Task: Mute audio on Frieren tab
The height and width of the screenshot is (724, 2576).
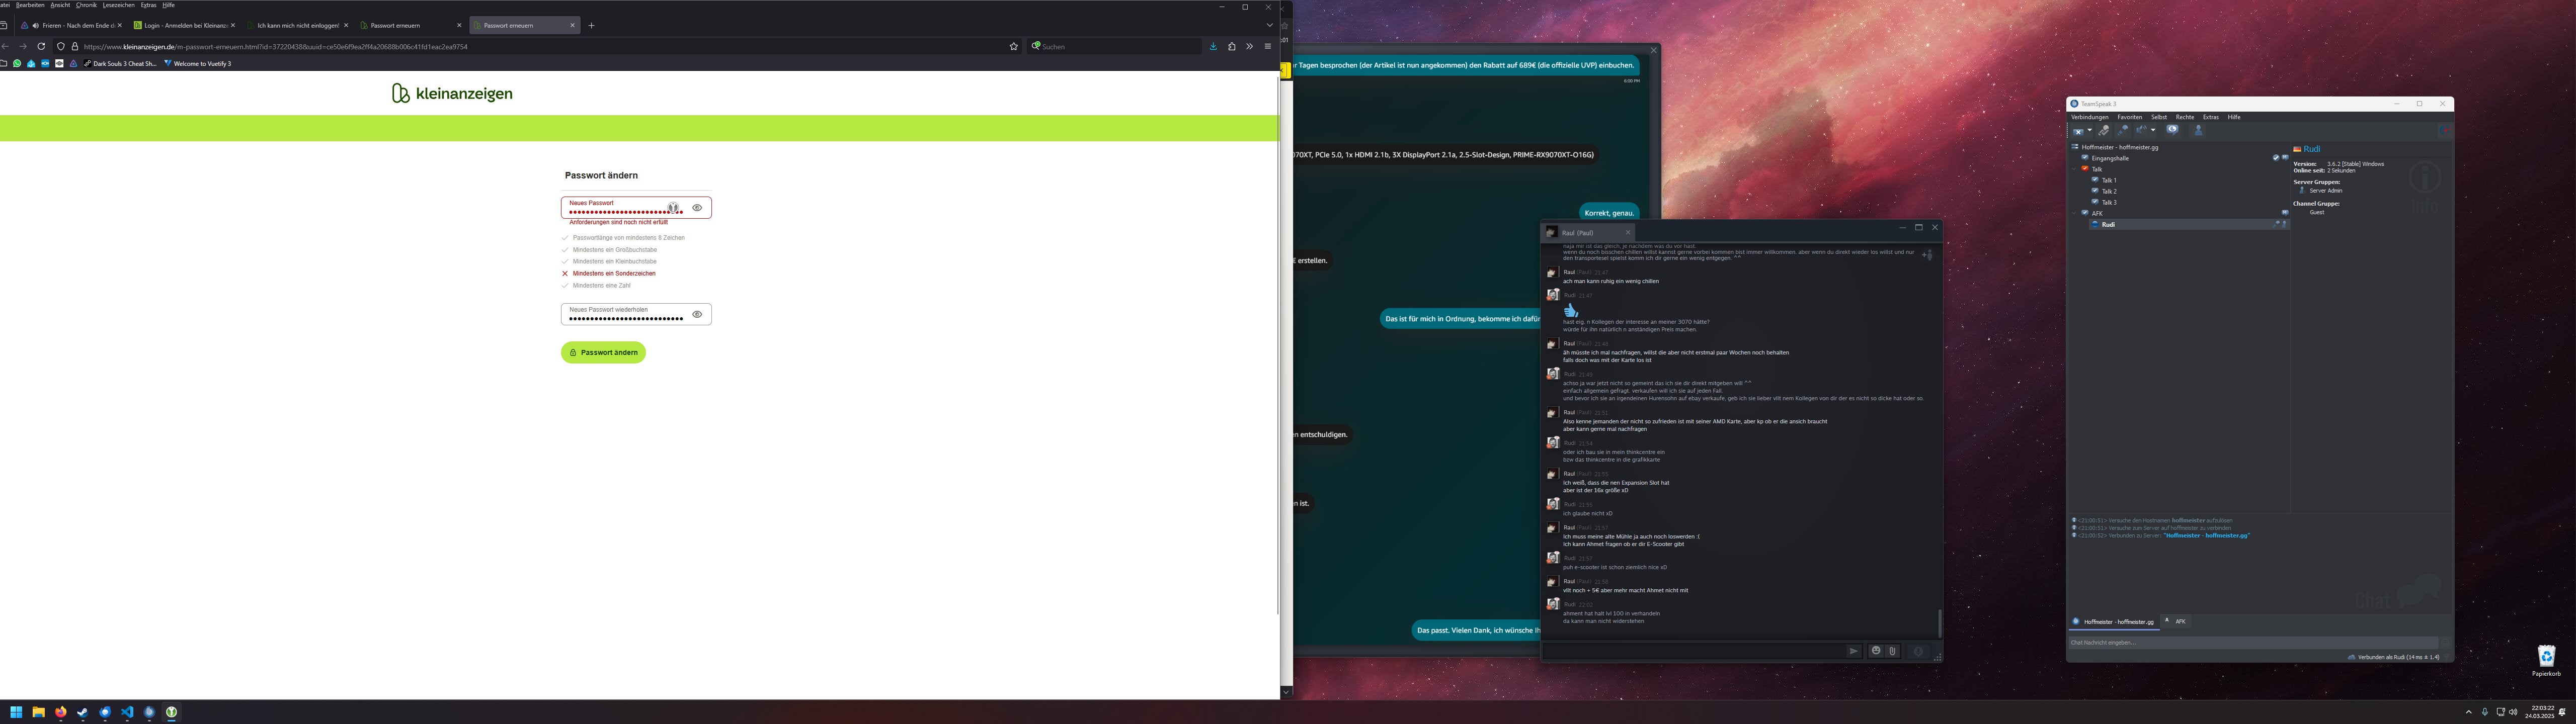Action: [36, 25]
